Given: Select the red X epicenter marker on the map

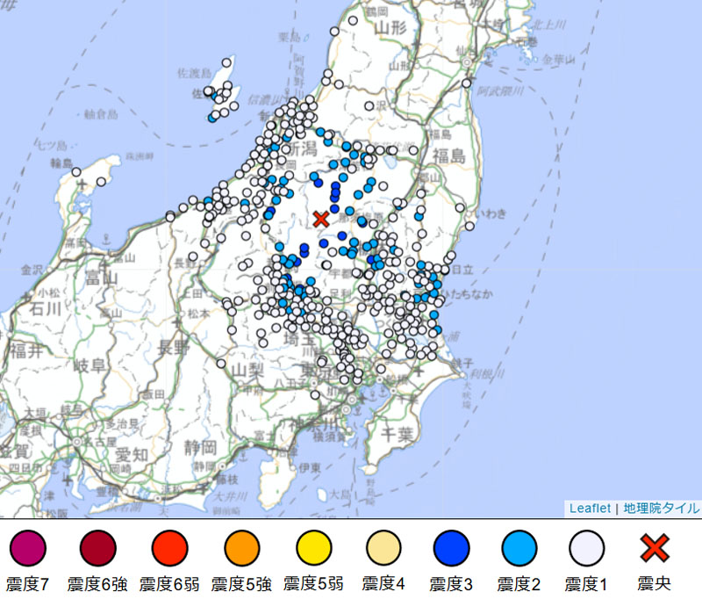Looking at the screenshot, I should [321, 218].
